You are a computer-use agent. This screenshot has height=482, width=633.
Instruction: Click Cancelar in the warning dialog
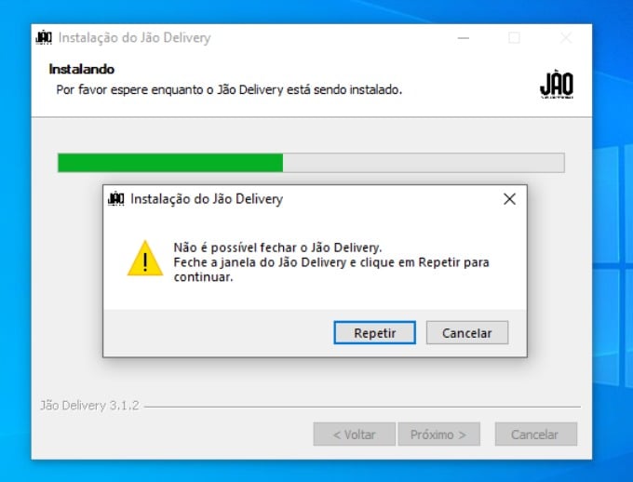(467, 332)
